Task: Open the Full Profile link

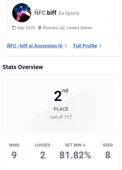Action: coord(85,46)
